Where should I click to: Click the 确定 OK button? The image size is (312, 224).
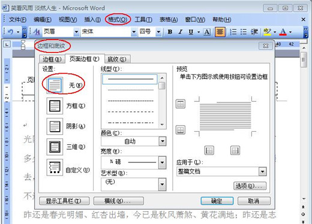coord(217,201)
